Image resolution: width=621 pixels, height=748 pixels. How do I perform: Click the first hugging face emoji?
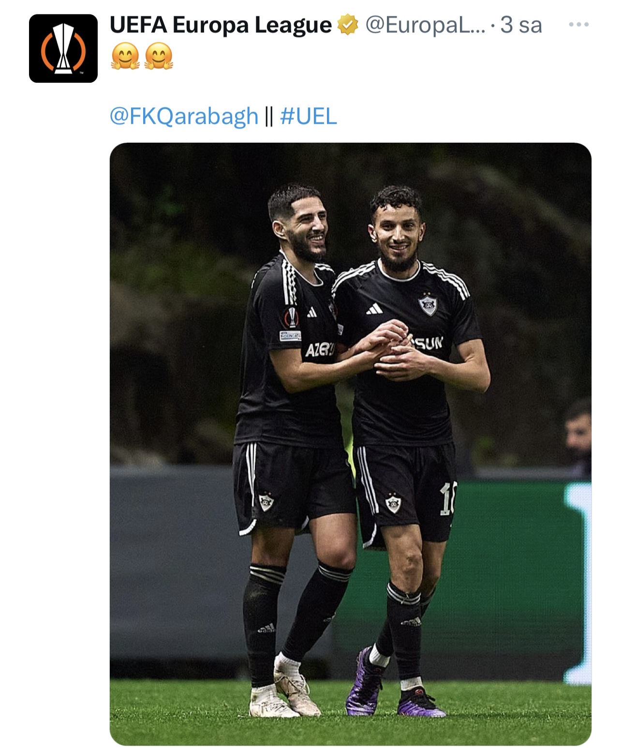pyautogui.click(x=125, y=56)
